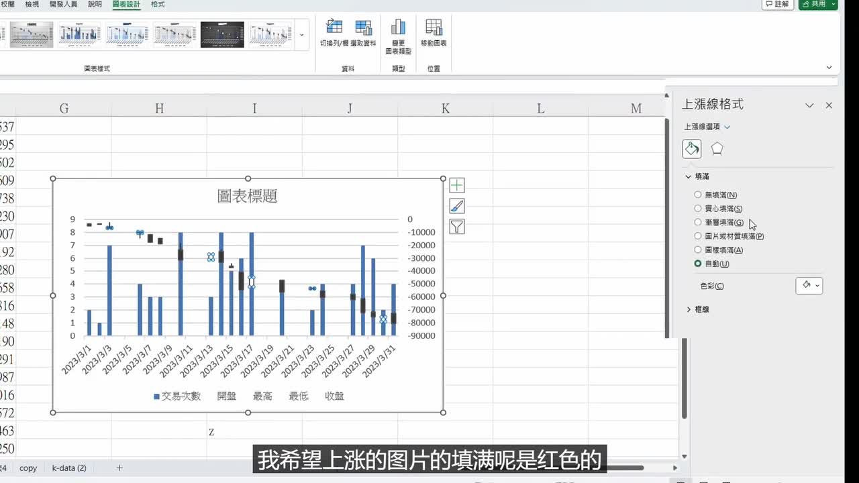Select the No fill (無填滿) radio button
This screenshot has width=859, height=483.
click(698, 195)
